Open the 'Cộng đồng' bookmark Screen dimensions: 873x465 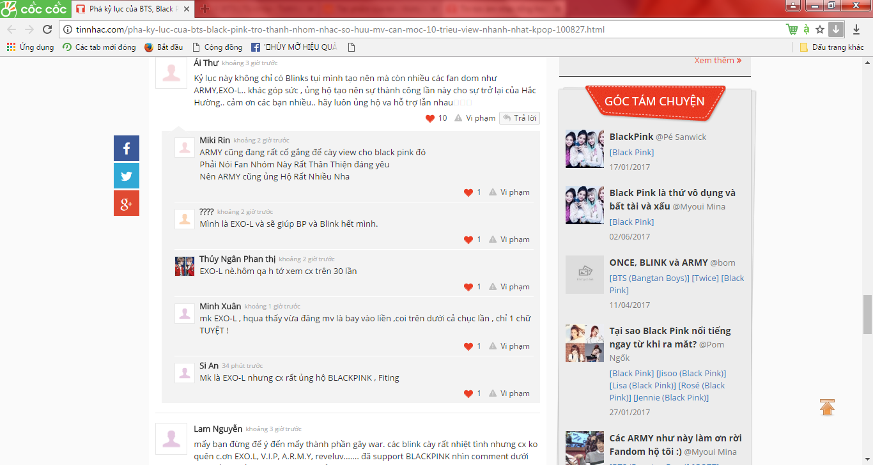(217, 47)
